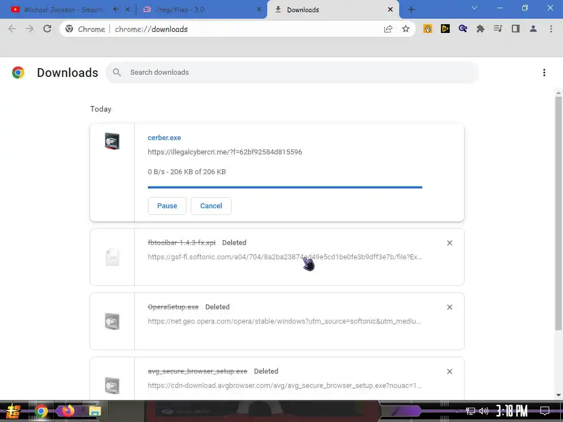Image resolution: width=563 pixels, height=422 pixels.
Task: Open Chrome's three-dot main menu
Action: tap(551, 29)
